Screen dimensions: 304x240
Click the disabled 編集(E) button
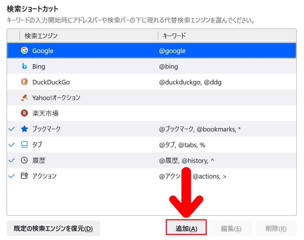point(231,228)
